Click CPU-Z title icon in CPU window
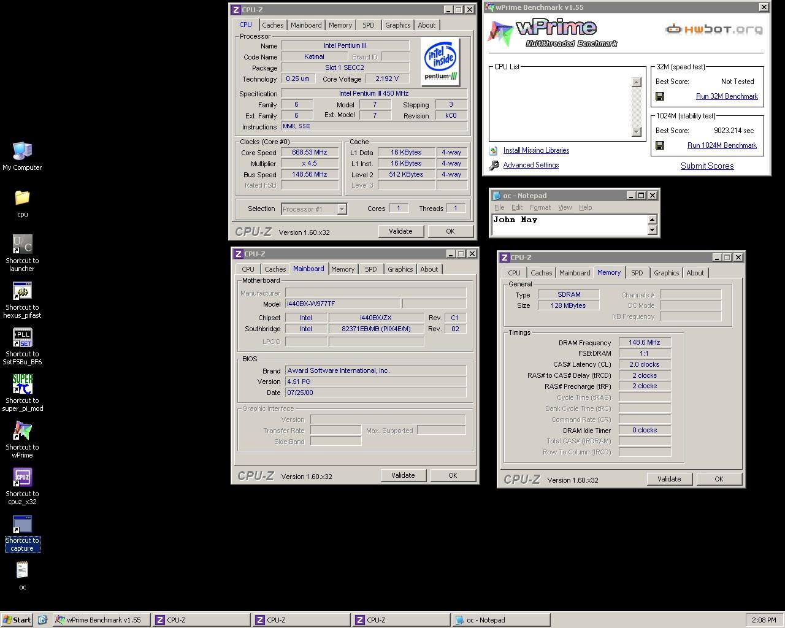 (235, 10)
